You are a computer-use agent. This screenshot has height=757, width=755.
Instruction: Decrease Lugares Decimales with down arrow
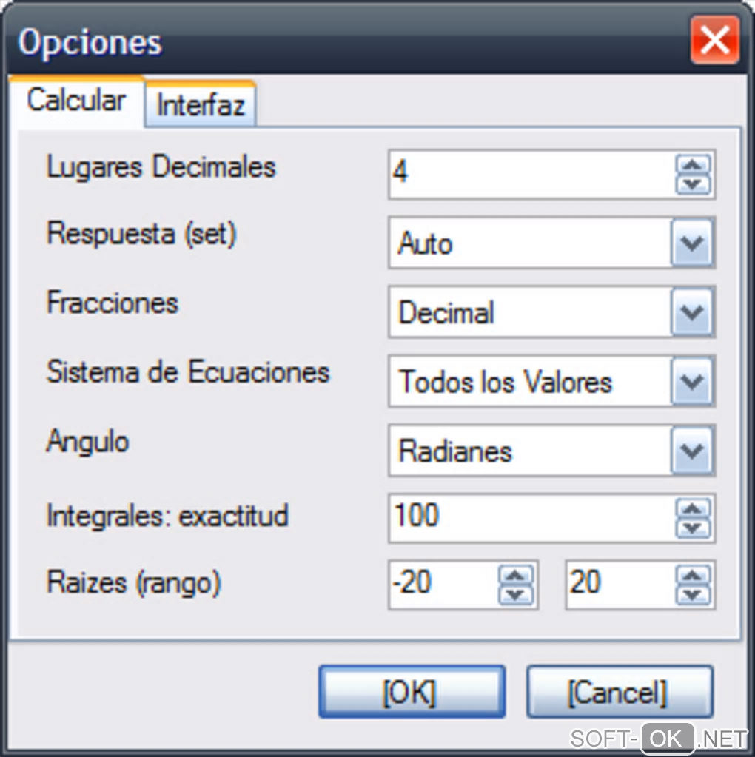pyautogui.click(x=693, y=184)
